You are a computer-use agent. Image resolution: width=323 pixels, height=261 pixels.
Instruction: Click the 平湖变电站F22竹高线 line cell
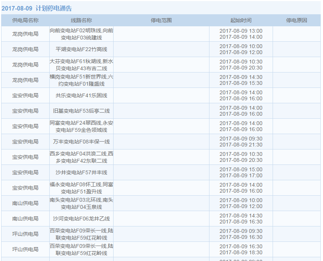tap(81, 49)
